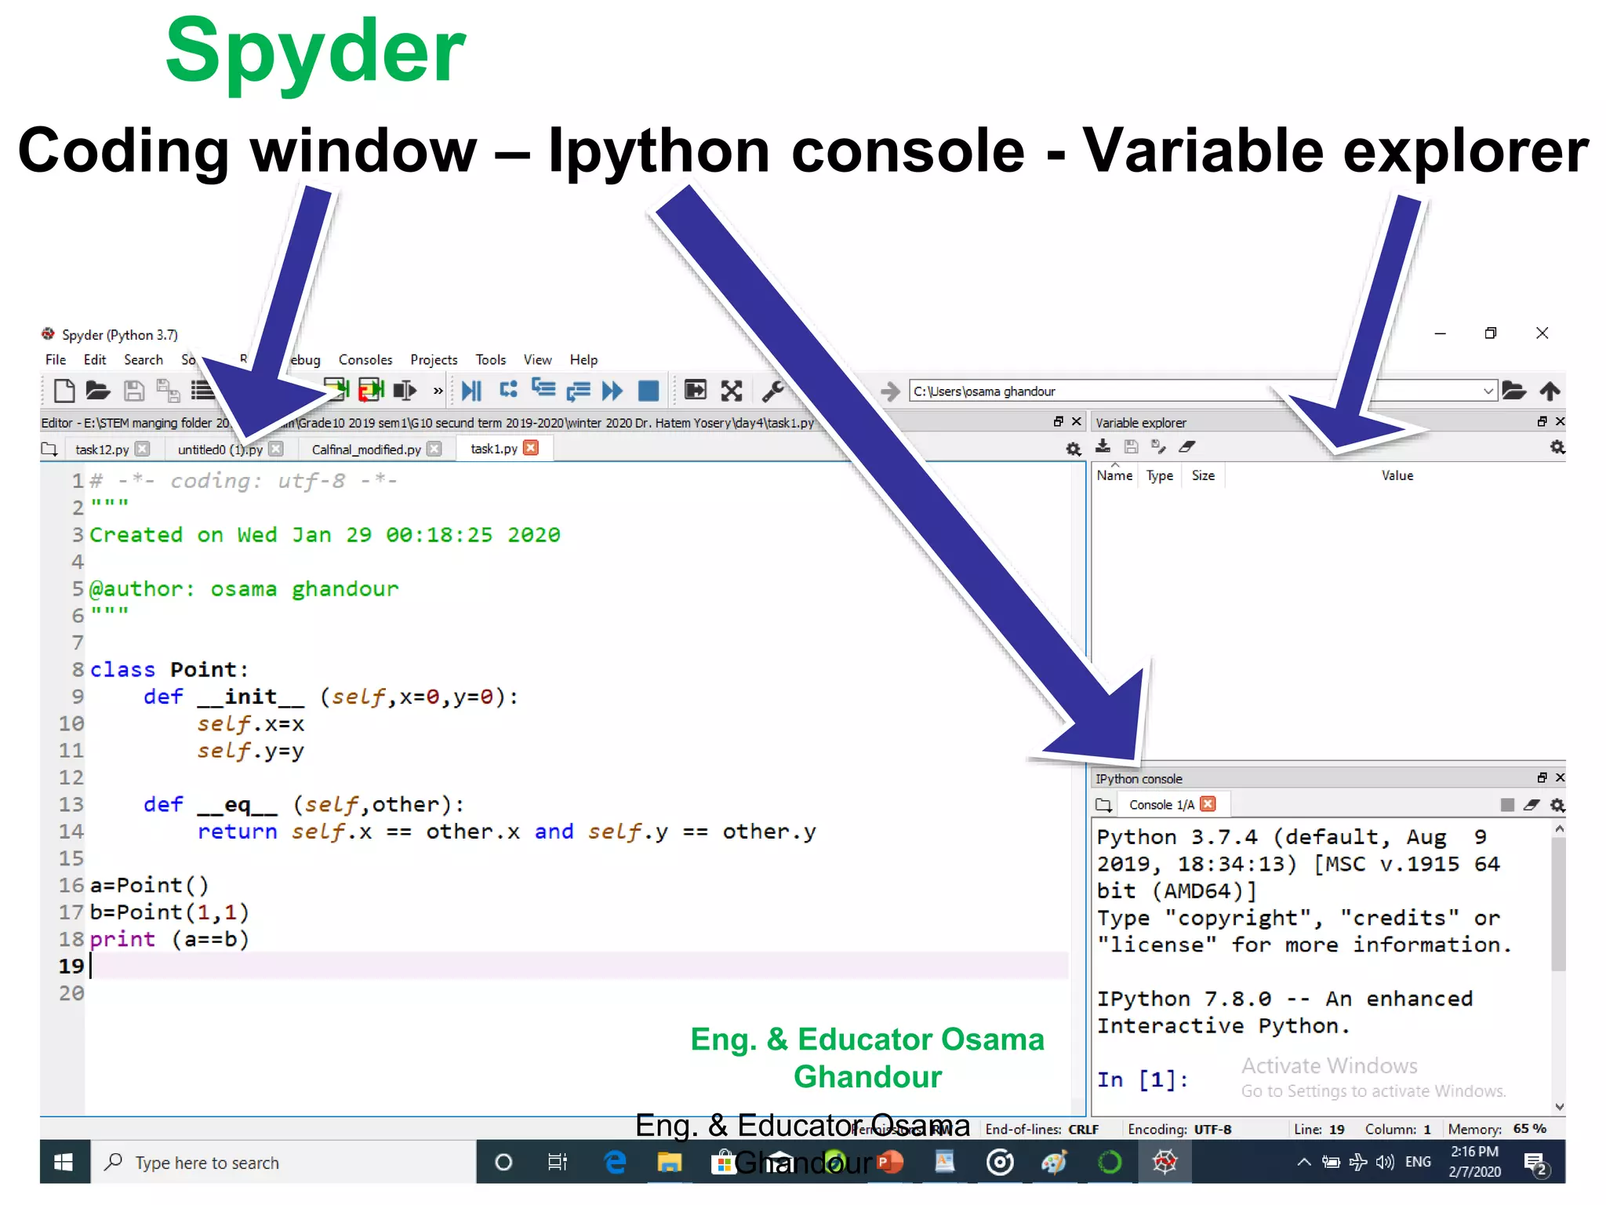This screenshot has width=1606, height=1205.
Task: Open file with toolbar folder icon
Action: coord(98,390)
